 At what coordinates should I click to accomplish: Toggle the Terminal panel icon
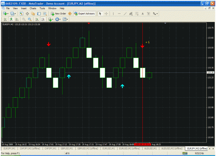(x=39, y=13)
